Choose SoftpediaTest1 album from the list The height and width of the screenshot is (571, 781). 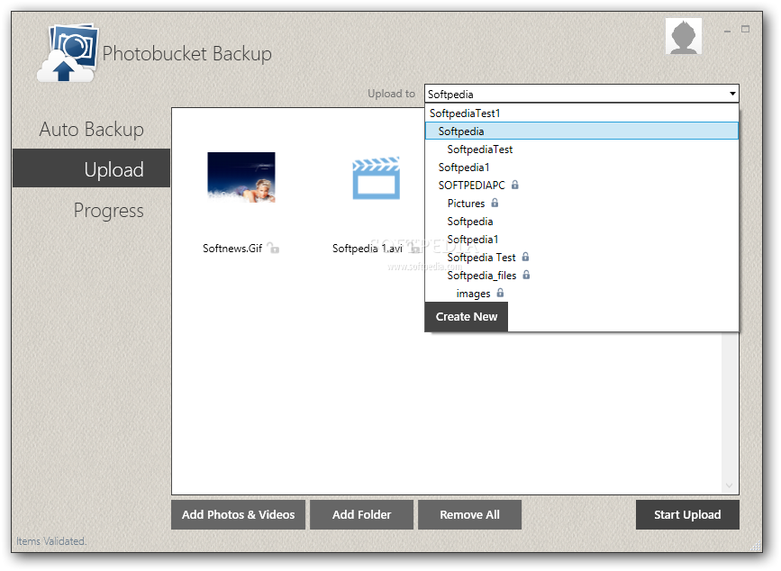581,113
